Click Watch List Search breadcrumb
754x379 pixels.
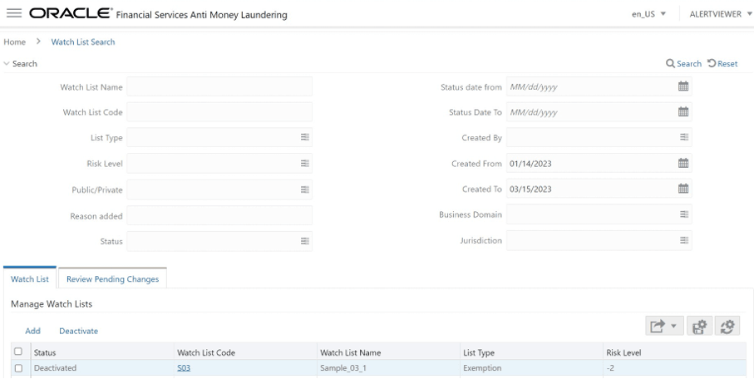83,42
